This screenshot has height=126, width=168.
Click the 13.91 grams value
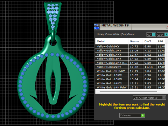click(x=134, y=87)
